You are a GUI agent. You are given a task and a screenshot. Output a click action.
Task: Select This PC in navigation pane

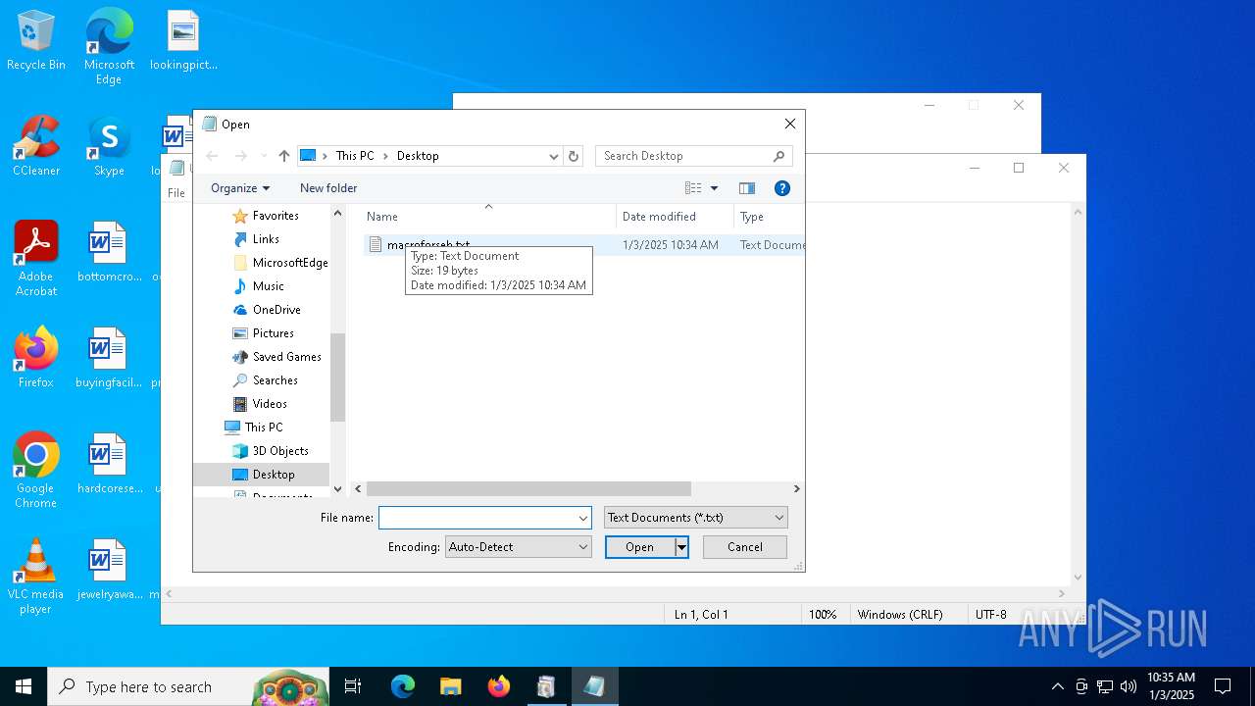tap(264, 428)
